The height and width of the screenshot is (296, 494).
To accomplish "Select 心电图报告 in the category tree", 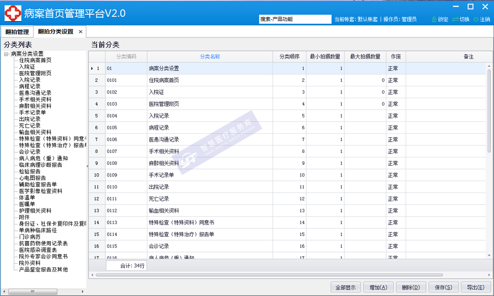I will point(33,178).
